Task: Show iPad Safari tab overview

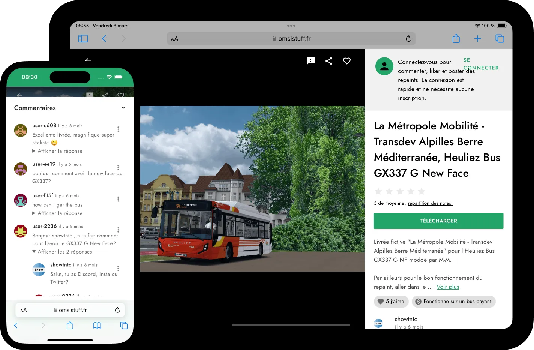Action: pyautogui.click(x=499, y=39)
